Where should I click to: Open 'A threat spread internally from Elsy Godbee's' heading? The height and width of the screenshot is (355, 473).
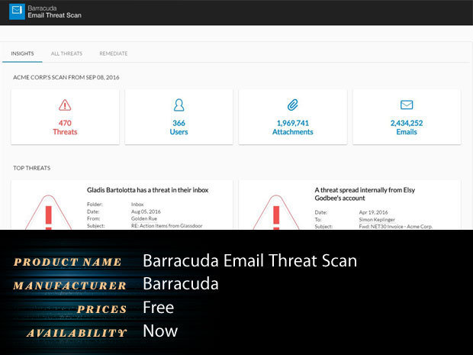coord(365,194)
